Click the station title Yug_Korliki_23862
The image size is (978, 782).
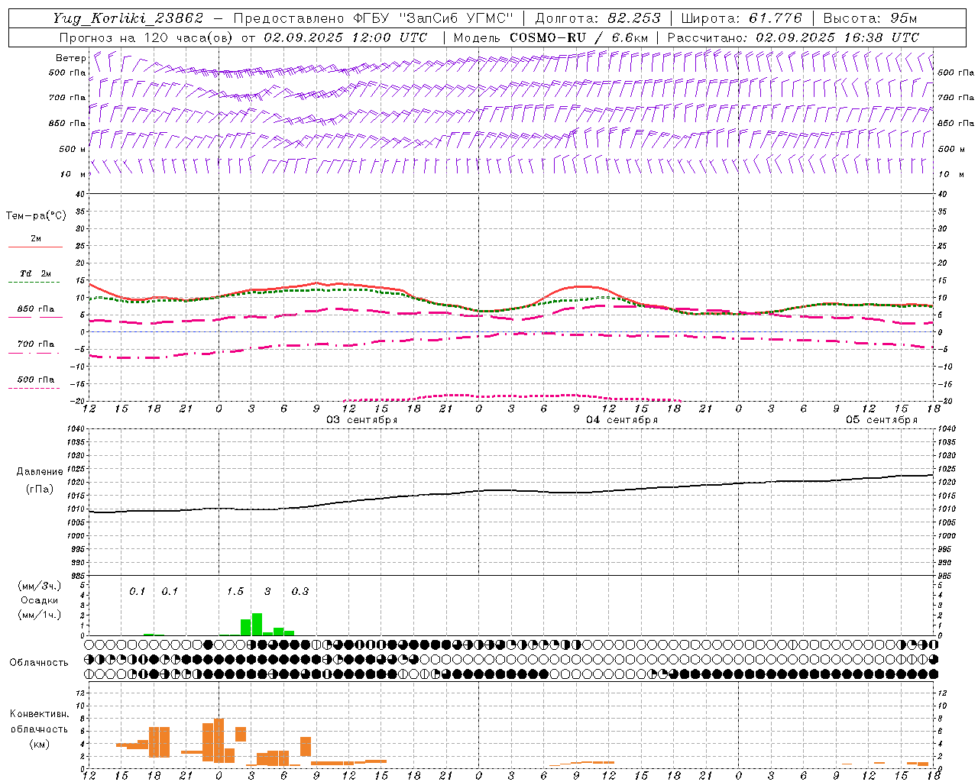pos(128,18)
